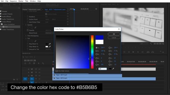The height and width of the screenshot is (95, 170).
Task: Toggle Amount to Tint stopwatch
Action: coord(28,49)
